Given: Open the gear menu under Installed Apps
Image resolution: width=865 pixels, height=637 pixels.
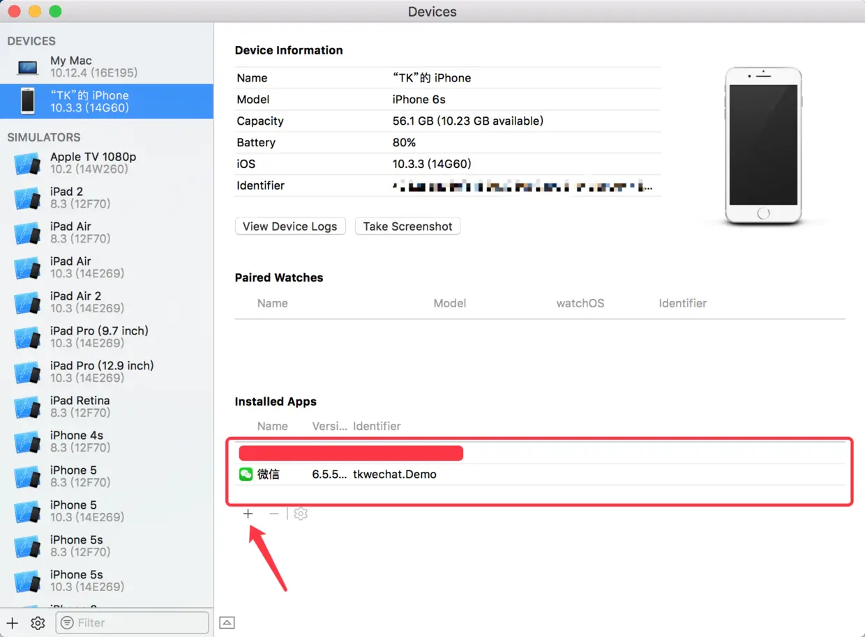Looking at the screenshot, I should [301, 514].
